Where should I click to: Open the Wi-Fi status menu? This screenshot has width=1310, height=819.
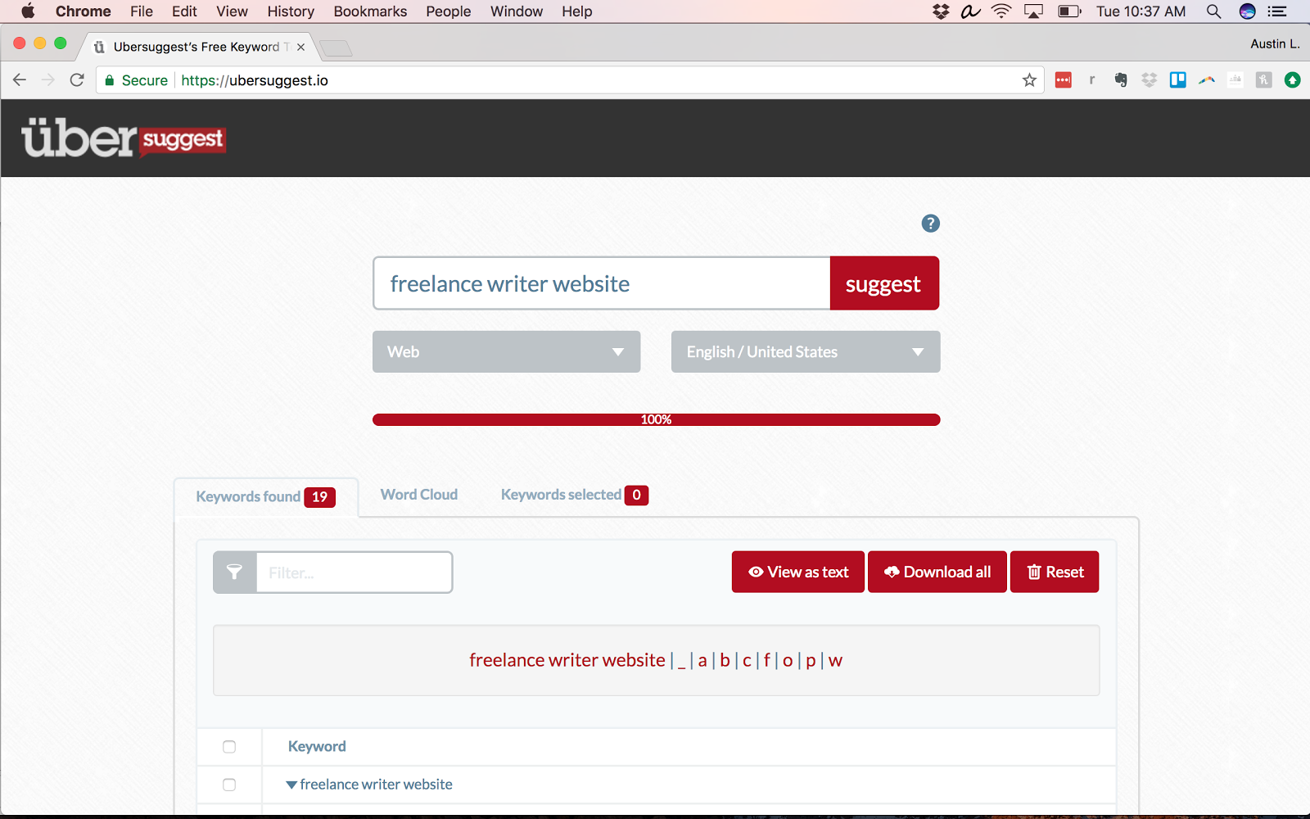click(x=1001, y=11)
